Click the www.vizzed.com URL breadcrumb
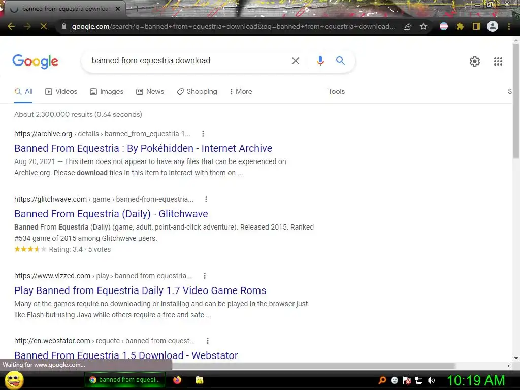The height and width of the screenshot is (390, 520). pyautogui.click(x=103, y=276)
